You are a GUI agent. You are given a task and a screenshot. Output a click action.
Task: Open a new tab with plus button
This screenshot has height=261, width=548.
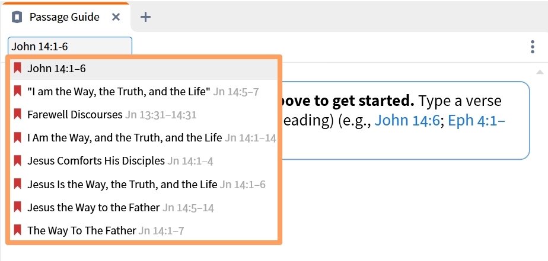[x=145, y=17]
